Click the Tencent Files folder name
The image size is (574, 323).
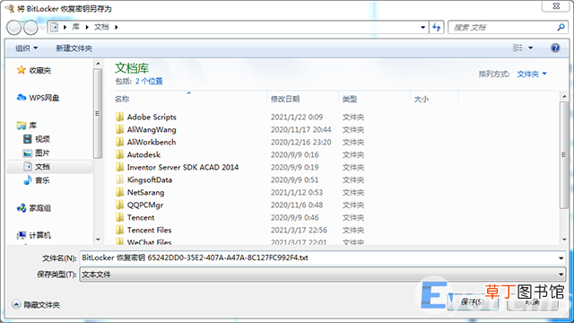point(150,230)
